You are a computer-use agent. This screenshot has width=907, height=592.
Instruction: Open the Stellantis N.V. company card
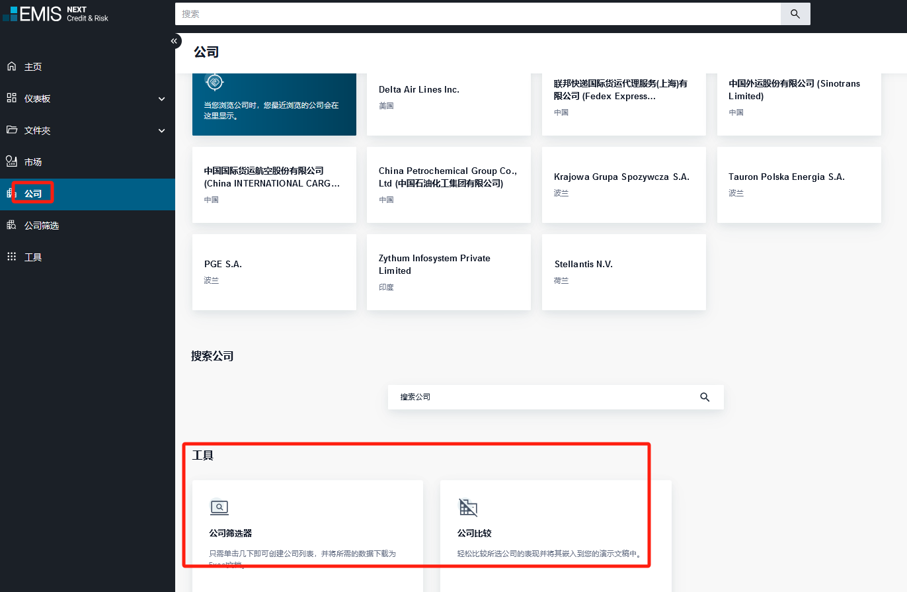click(623, 271)
